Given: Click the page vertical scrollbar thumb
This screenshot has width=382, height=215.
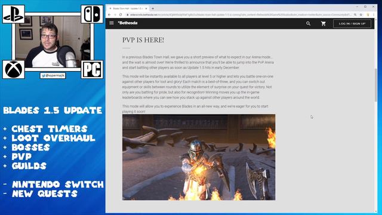Looking at the screenshot, I should tap(375, 85).
